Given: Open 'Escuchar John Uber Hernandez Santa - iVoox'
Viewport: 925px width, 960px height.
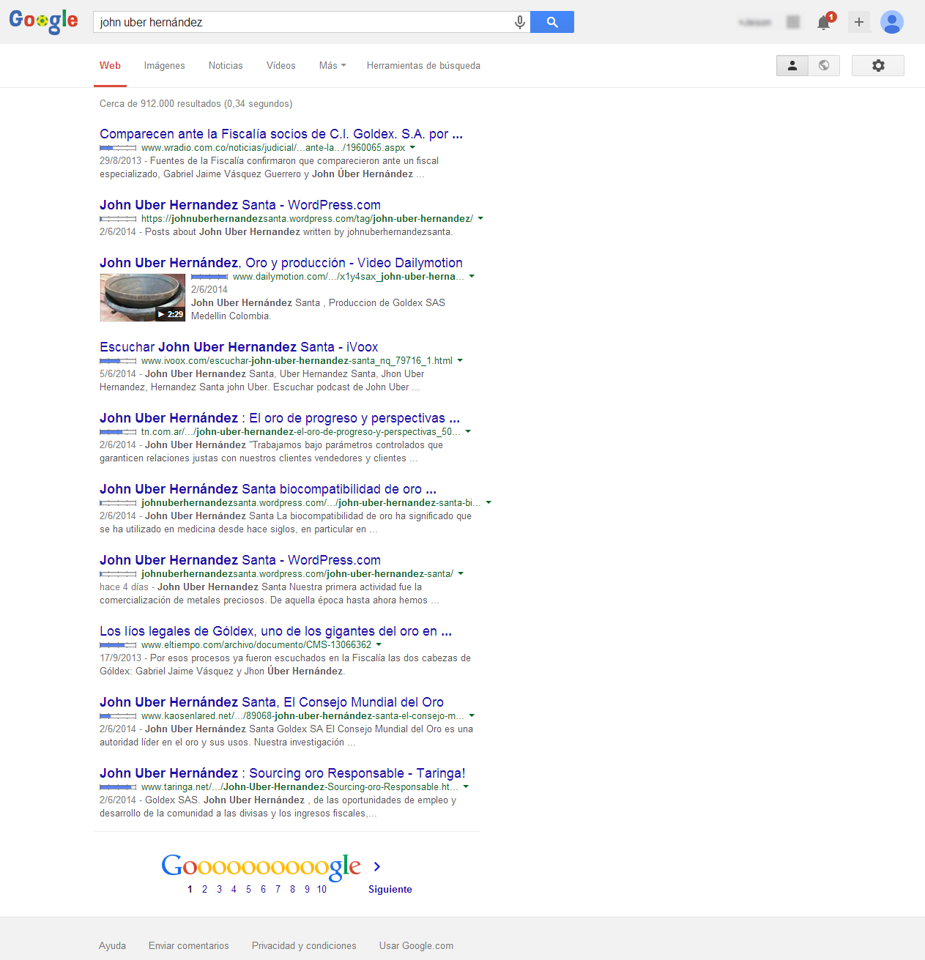Looking at the screenshot, I should [239, 347].
